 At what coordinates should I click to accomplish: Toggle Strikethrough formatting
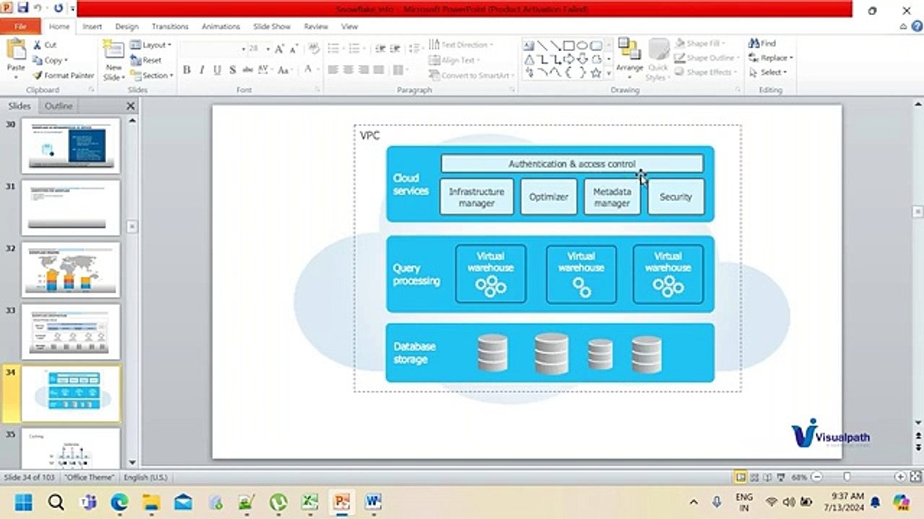tap(247, 70)
